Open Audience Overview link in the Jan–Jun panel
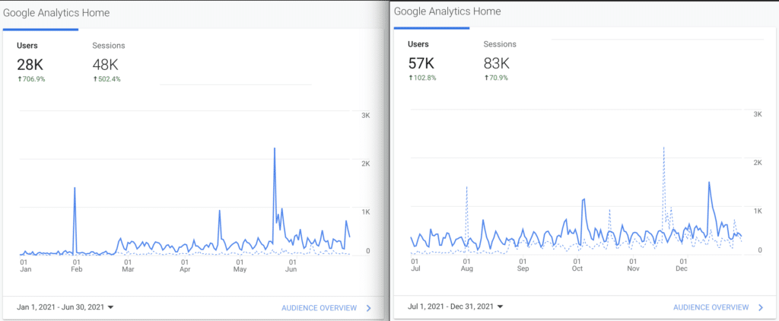Image resolution: width=779 pixels, height=321 pixels. pos(319,308)
